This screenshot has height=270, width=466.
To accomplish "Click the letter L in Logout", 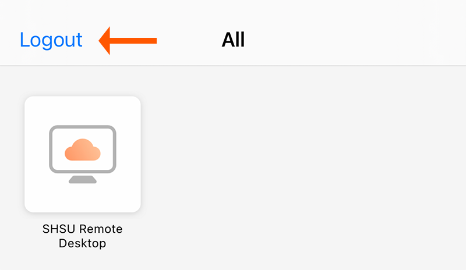I will (24, 39).
